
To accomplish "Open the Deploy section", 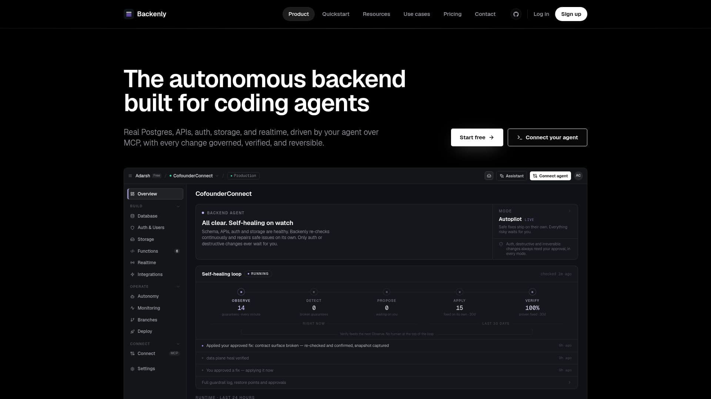I will (155, 331).
